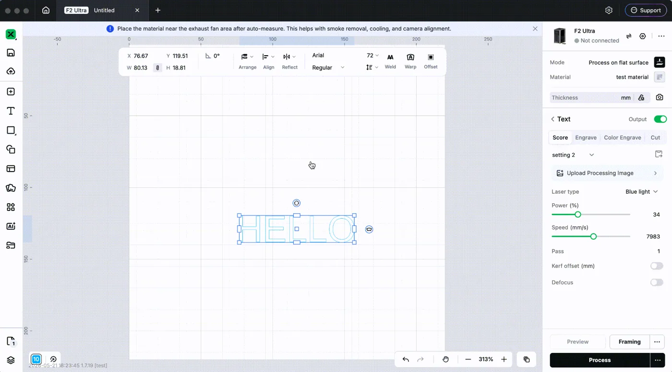Toggle the aspect ratio lock
Screen dimensions: 672x372
(157, 68)
